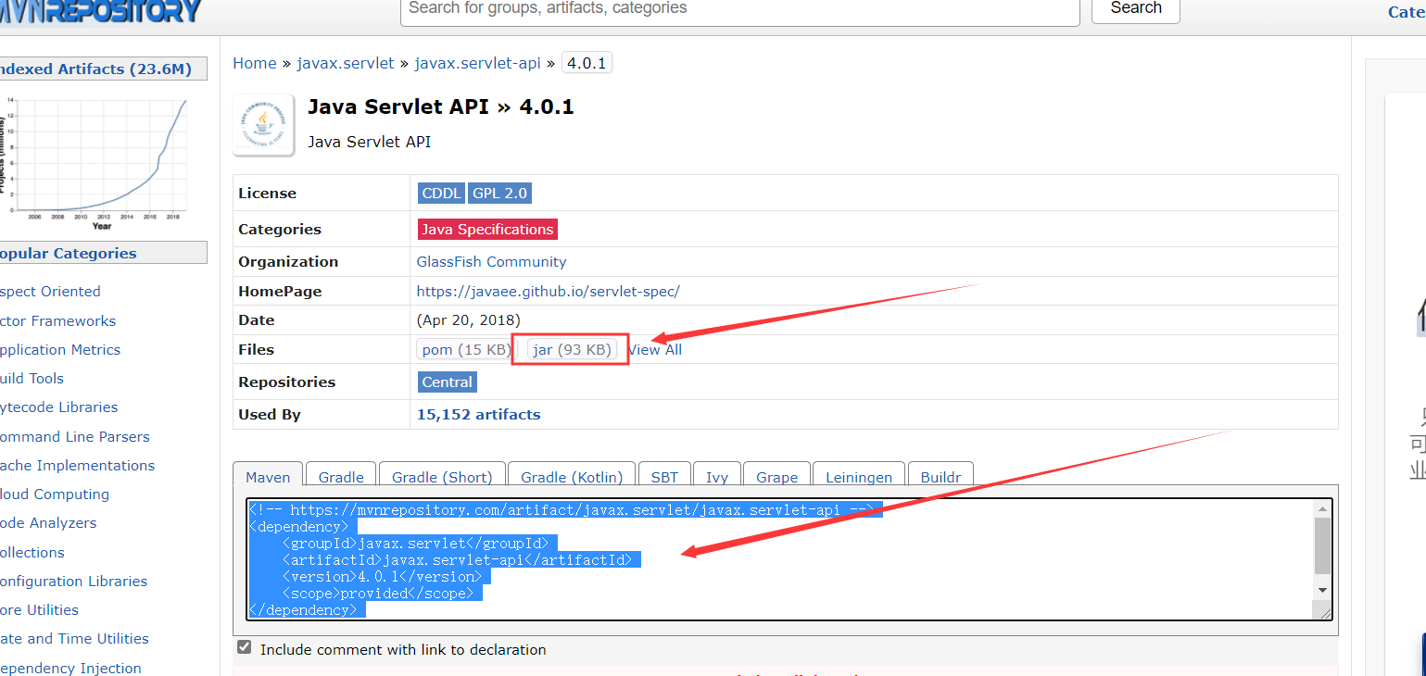Screen dimensions: 1426x676
Task: Open the Central repository badge
Action: coord(448,382)
